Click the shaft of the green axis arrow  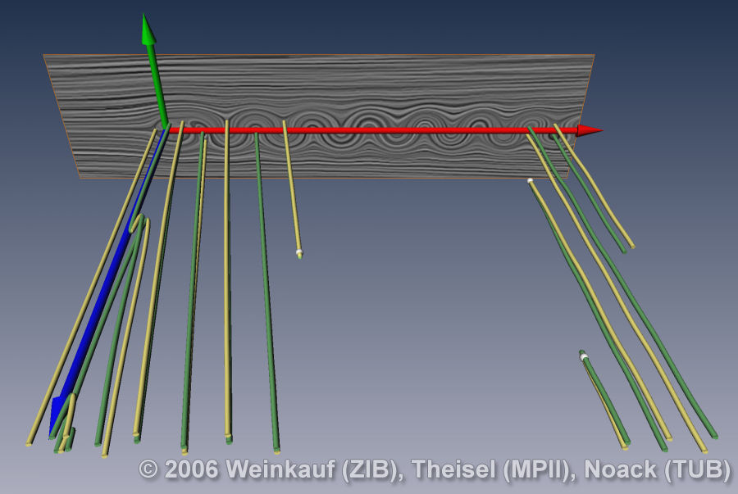(157, 82)
